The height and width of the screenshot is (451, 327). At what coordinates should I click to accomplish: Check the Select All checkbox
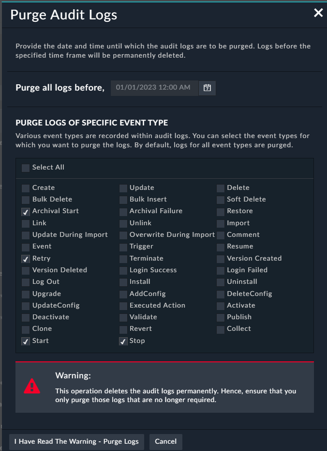point(25,168)
